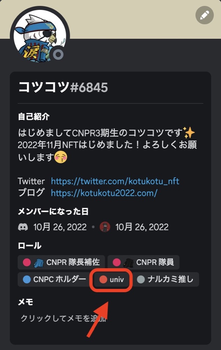Select the ナルカミ推し role tag
The image size is (221, 350).
(x=165, y=279)
